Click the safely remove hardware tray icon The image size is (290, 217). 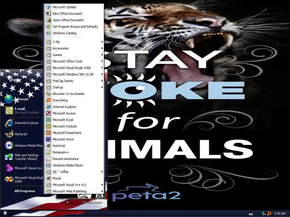pos(264,214)
